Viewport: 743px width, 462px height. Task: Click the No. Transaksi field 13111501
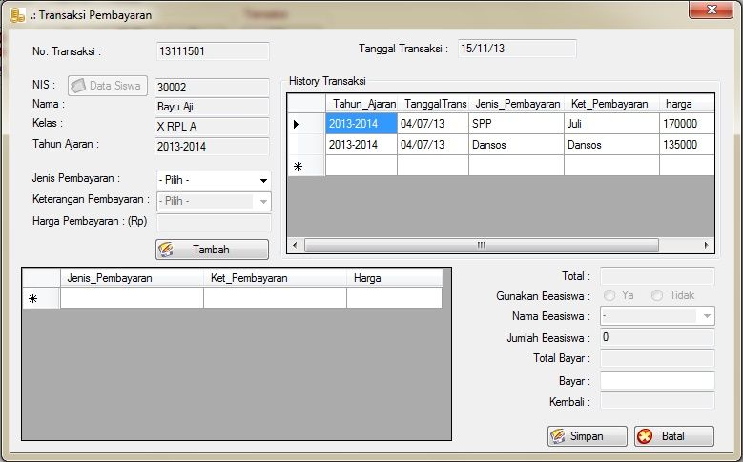click(213, 51)
